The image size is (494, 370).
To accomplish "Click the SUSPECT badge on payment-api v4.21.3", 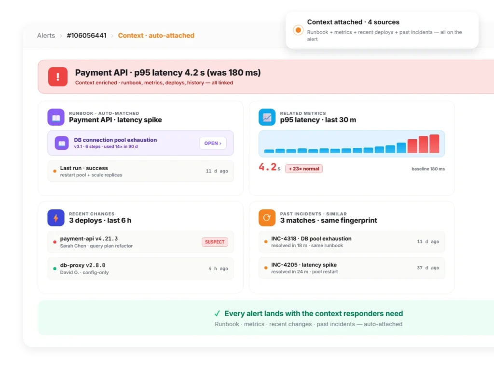I will [215, 242].
